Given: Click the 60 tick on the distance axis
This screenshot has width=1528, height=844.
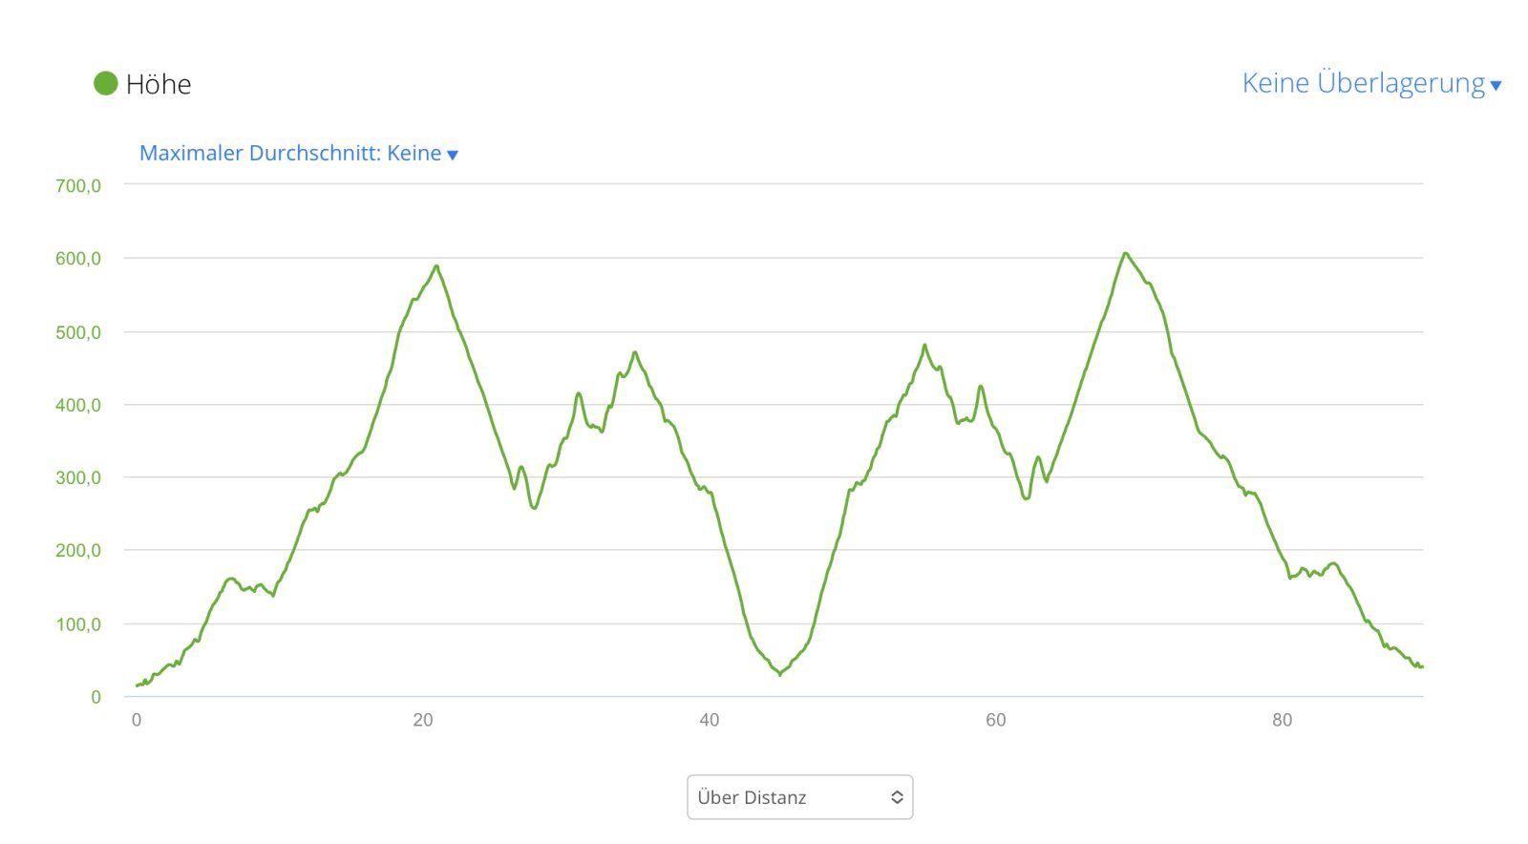Looking at the screenshot, I should point(995,721).
